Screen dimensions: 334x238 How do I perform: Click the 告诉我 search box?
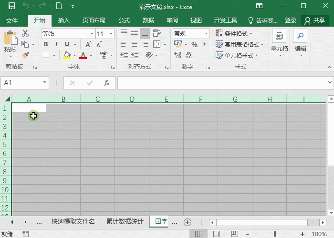coord(263,20)
